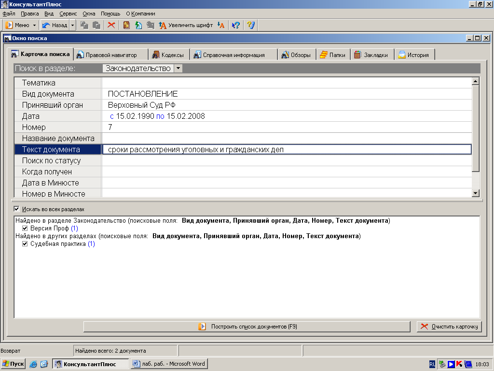The width and height of the screenshot is (494, 371).
Task: Select the Поиск по статусу field
Action: [243, 160]
